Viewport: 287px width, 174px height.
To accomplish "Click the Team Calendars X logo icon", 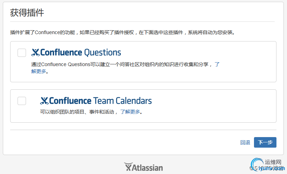I will pos(44,101).
